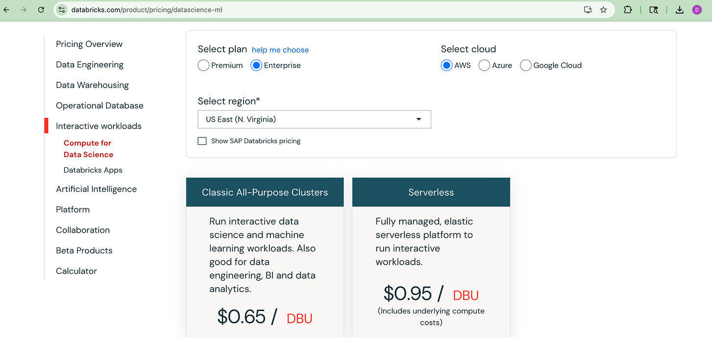Click the browser back arrow
Image resolution: width=712 pixels, height=338 pixels.
point(6,10)
